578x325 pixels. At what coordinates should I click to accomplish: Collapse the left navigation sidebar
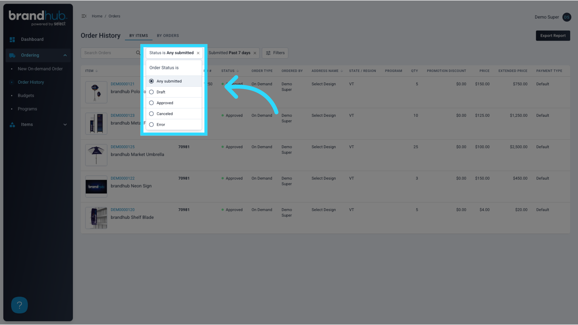pyautogui.click(x=84, y=16)
